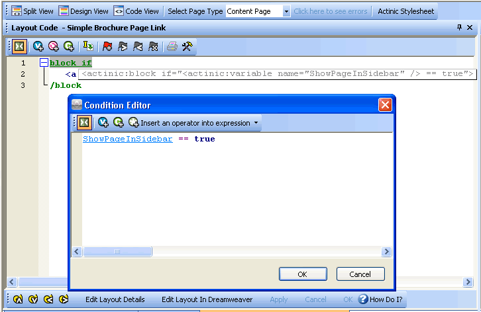Viewport: 481px width, 312px height.
Task: Click the insert variable icon in Layout Code toolbar
Action: (x=38, y=46)
